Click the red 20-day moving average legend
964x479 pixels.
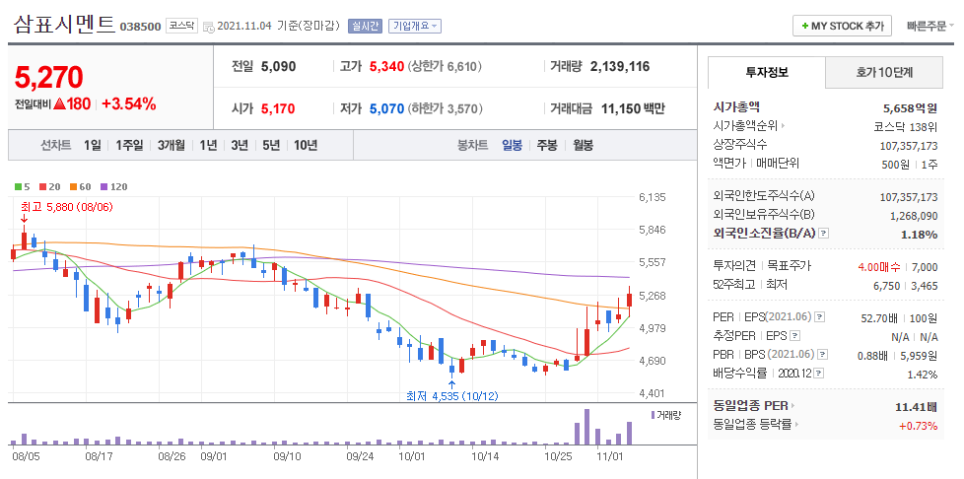[x=50, y=187]
